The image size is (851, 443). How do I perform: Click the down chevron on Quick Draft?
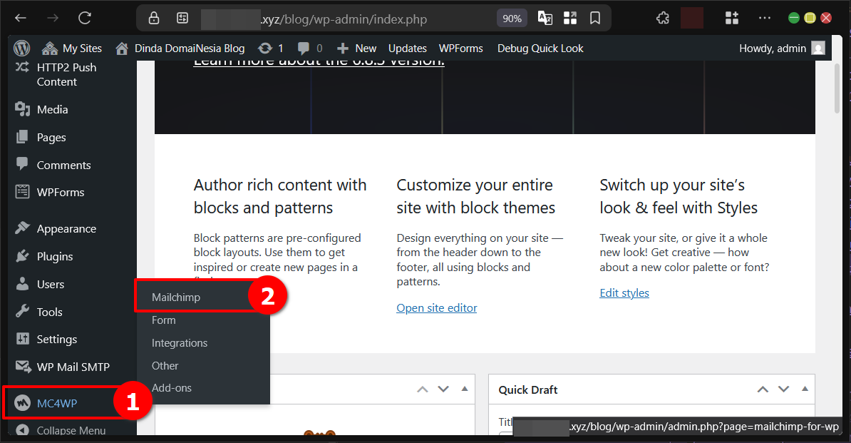(783, 389)
